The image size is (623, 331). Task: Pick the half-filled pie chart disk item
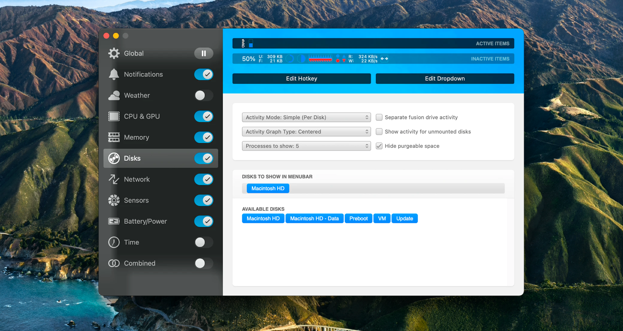(302, 59)
